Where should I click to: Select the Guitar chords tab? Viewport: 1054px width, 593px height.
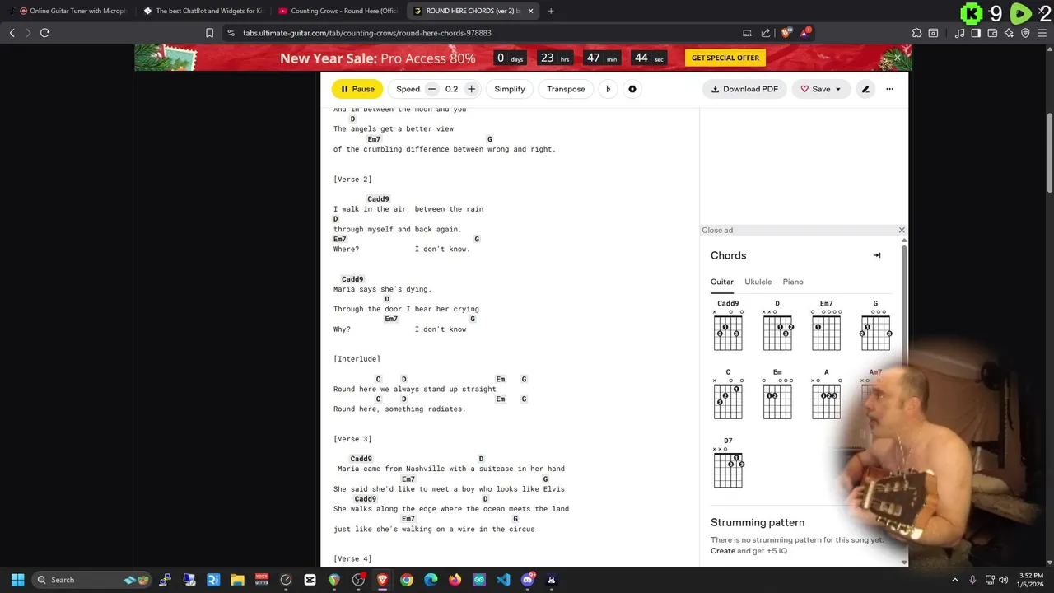click(722, 282)
